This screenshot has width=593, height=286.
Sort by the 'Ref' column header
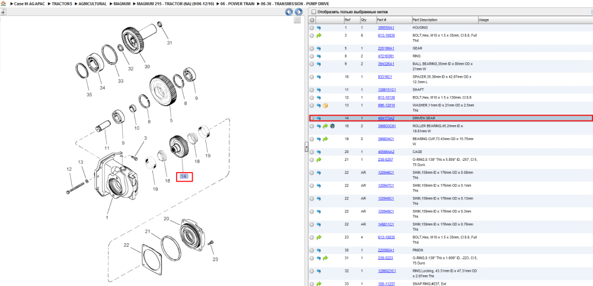coord(351,20)
